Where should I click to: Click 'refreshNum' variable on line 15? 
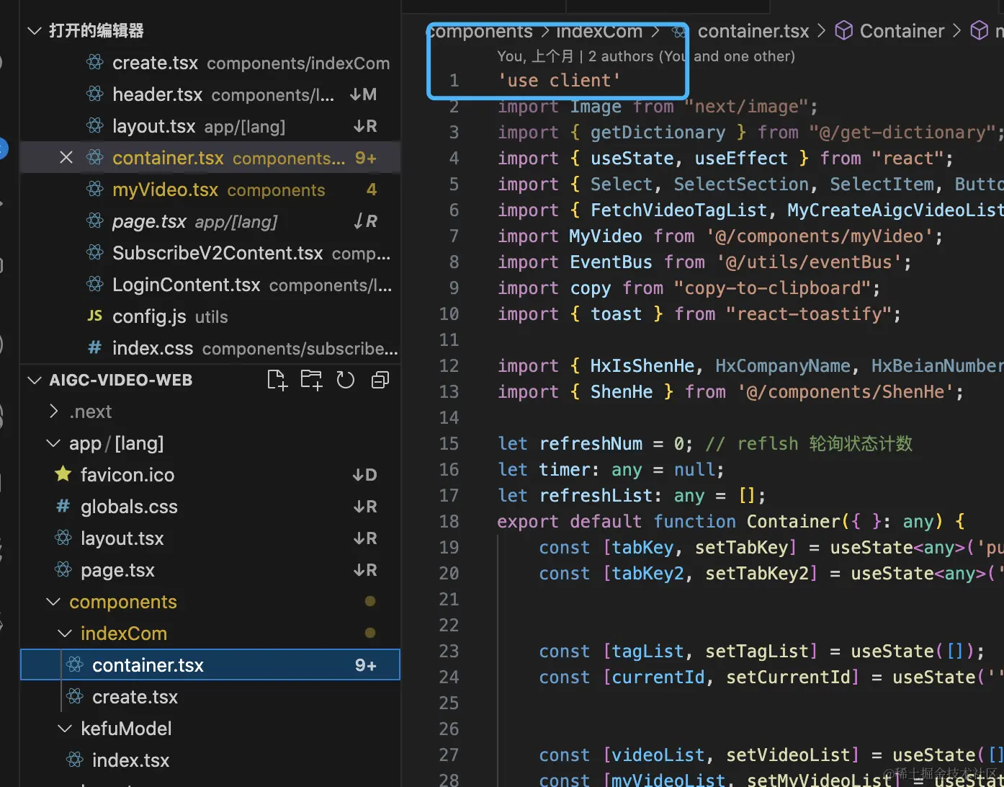pyautogui.click(x=591, y=443)
